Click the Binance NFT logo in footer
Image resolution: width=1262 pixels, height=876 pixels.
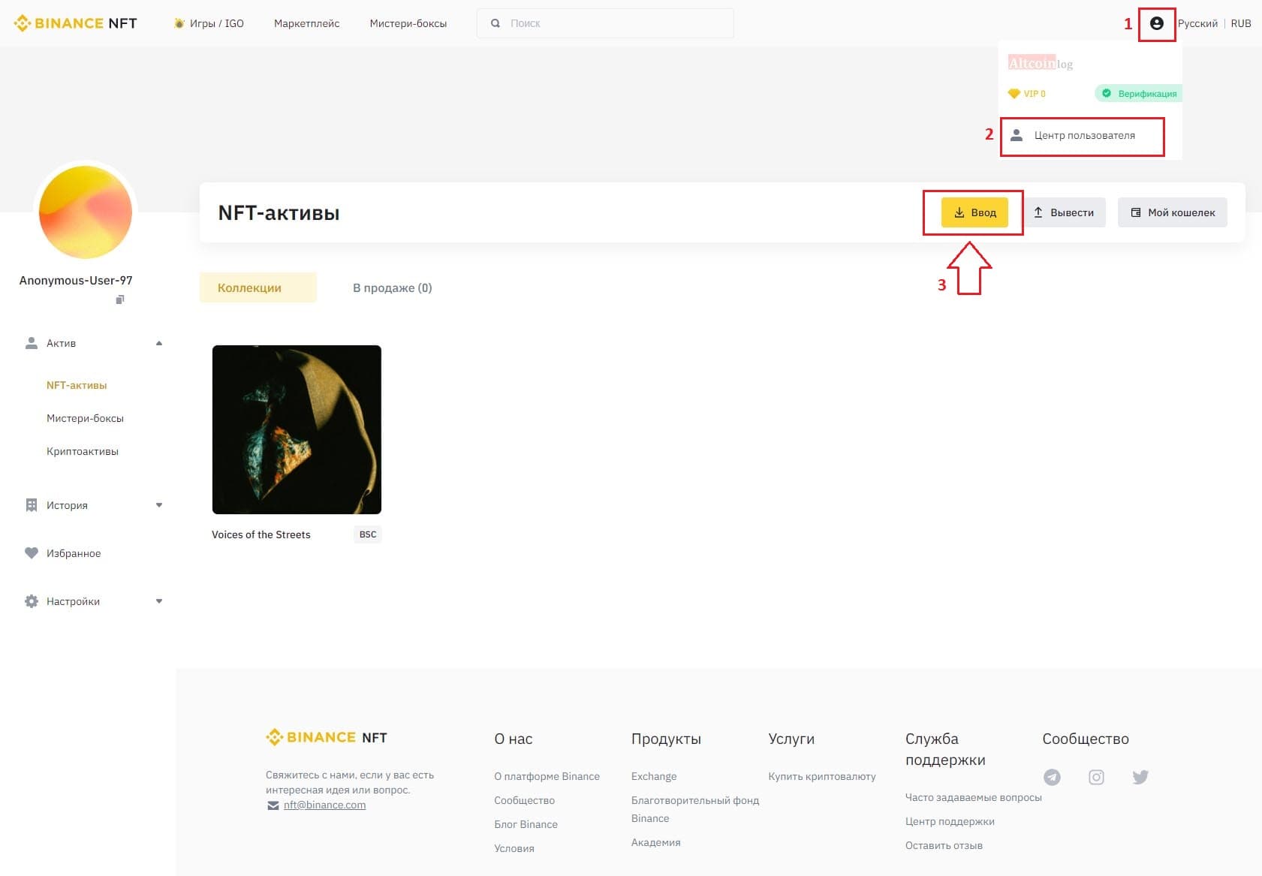pos(327,737)
